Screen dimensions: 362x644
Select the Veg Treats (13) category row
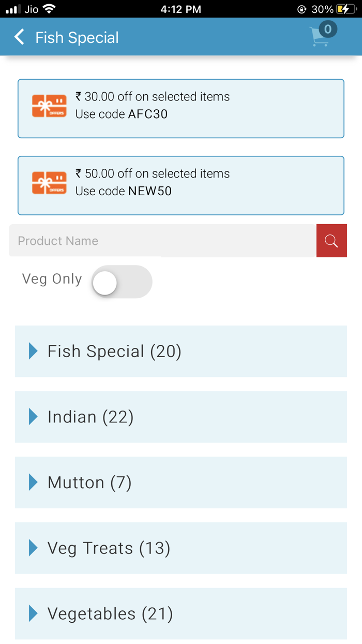coord(181,548)
